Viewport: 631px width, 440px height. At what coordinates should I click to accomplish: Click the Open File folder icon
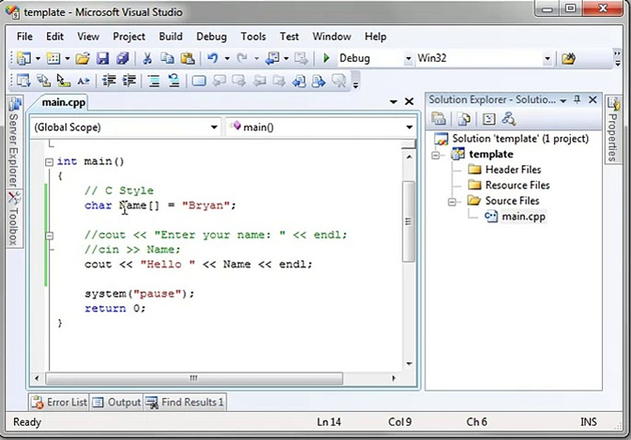[83, 59]
